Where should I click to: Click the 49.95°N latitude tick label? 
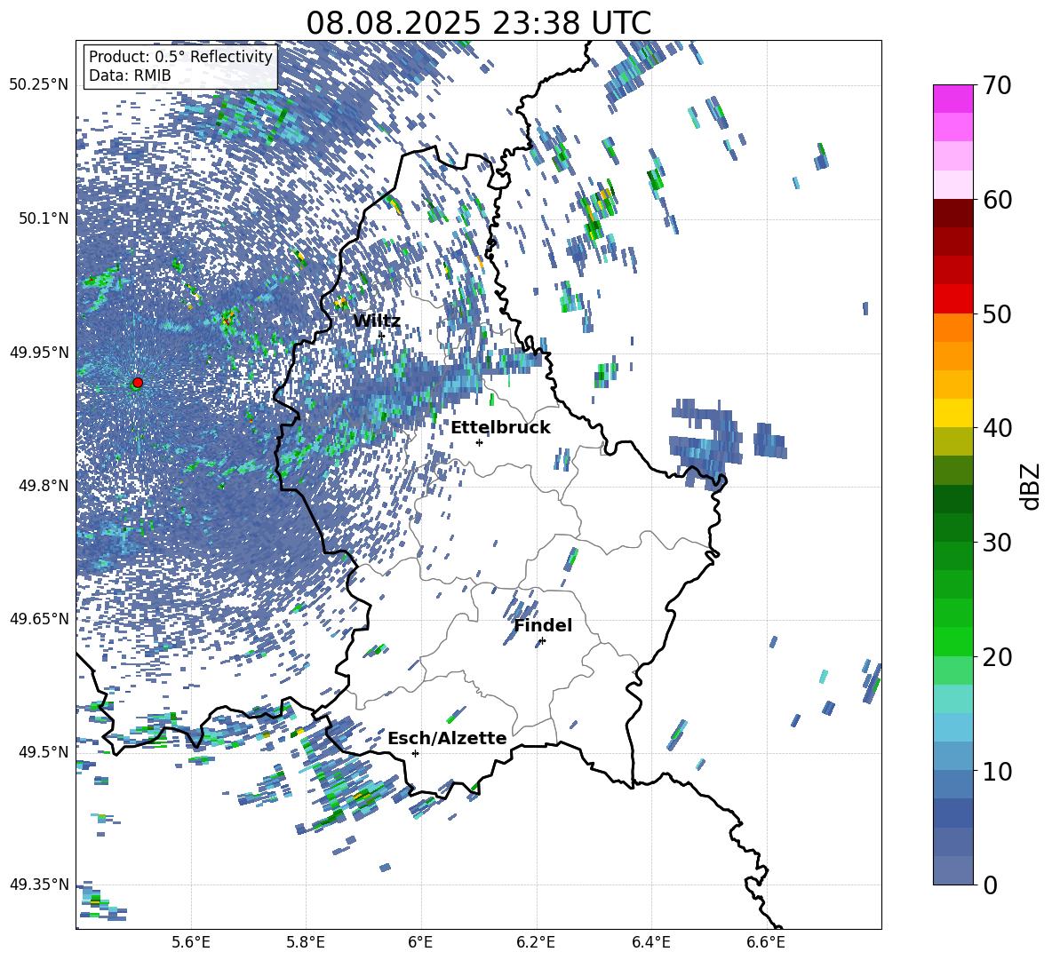point(39,353)
